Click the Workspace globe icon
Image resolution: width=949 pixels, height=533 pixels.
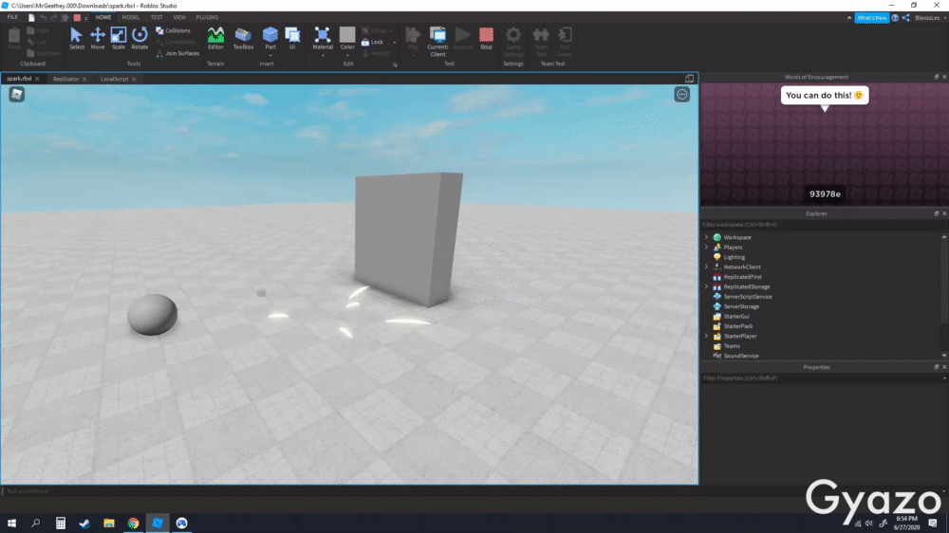[717, 237]
